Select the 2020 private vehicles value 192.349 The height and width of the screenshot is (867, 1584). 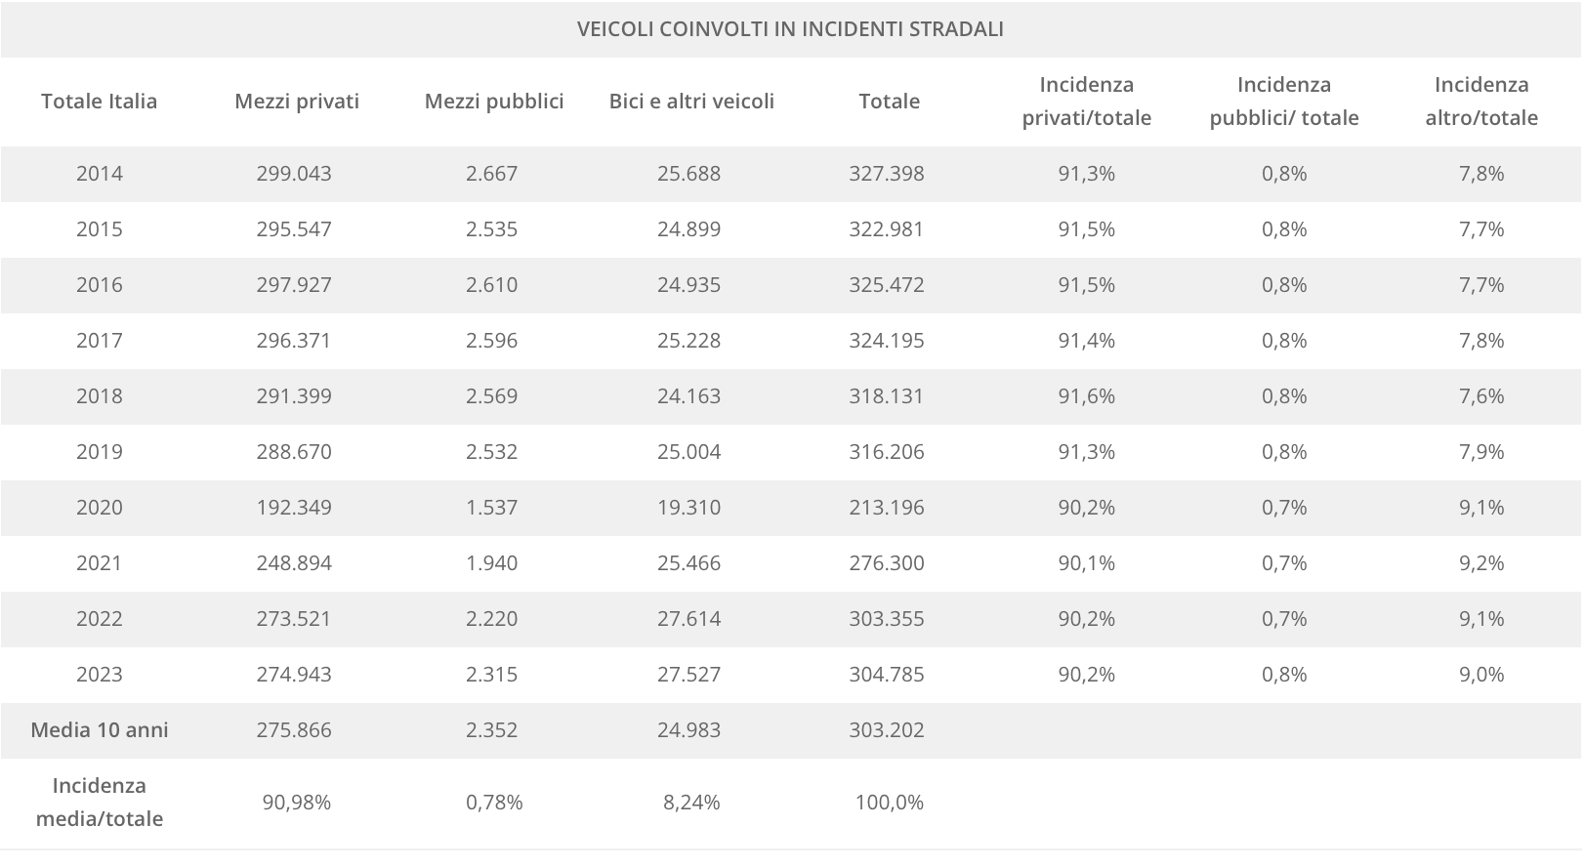[294, 508]
